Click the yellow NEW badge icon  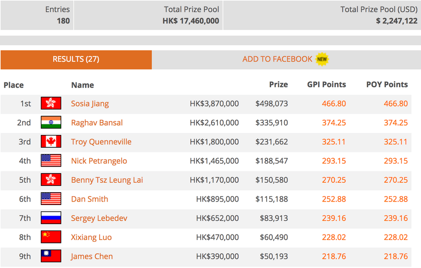[322, 59]
